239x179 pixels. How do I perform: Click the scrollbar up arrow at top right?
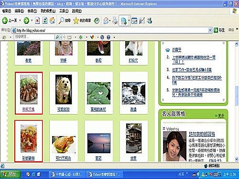[x=237, y=44]
